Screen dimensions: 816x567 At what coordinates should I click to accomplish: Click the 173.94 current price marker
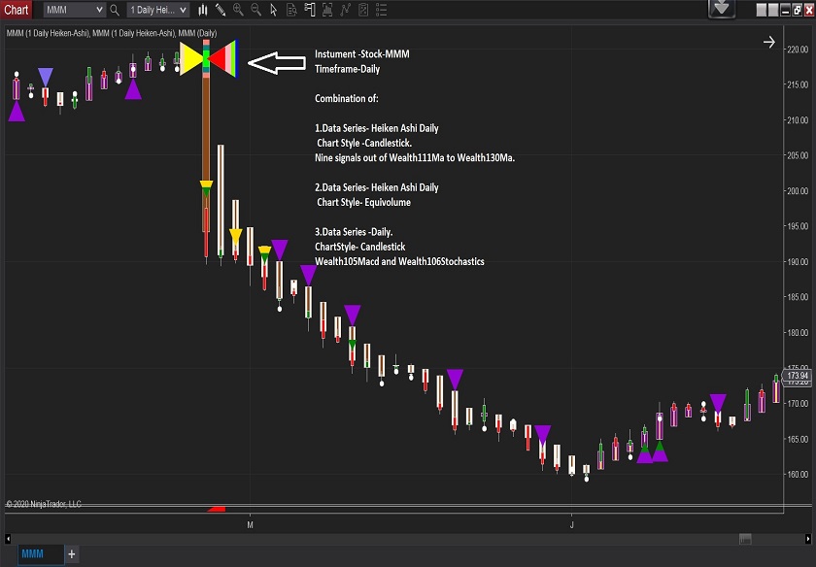[798, 376]
